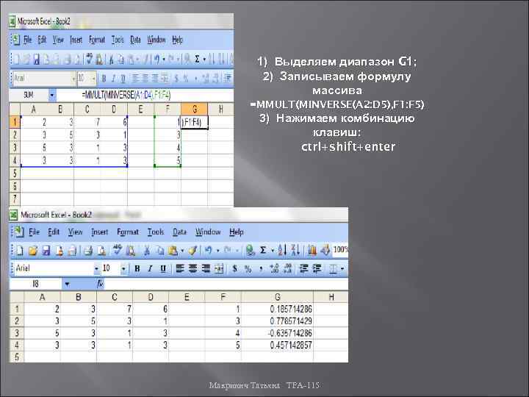The height and width of the screenshot is (397, 529).
Task: Click Chart Wizard icon in lower Excel window
Action: [312, 251]
